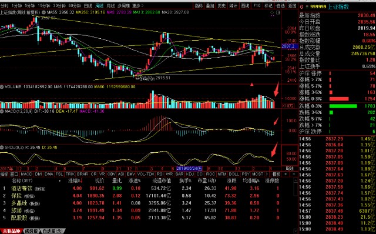Select the 60分钟 timeframe
The width and height of the screenshot is (376, 234).
tap(75, 5)
